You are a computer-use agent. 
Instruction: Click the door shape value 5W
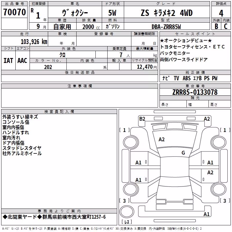(x=112, y=13)
